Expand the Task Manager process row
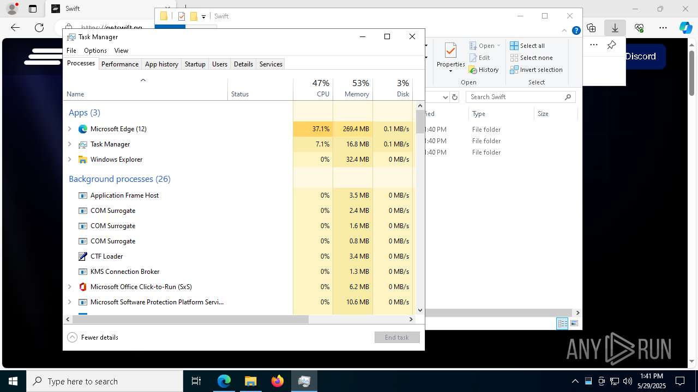The width and height of the screenshot is (698, 392). [x=69, y=144]
